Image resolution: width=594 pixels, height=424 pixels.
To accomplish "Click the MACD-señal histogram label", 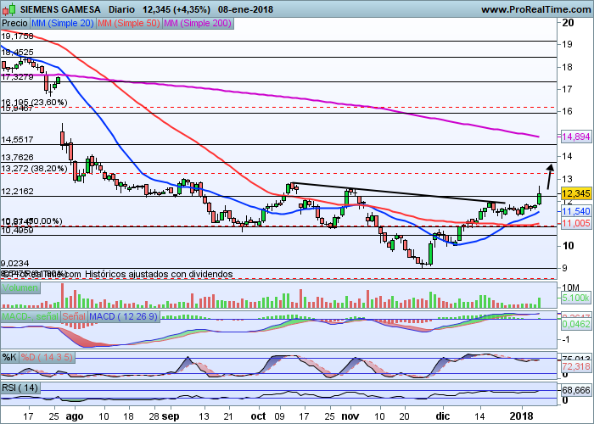I will tap(30, 317).
